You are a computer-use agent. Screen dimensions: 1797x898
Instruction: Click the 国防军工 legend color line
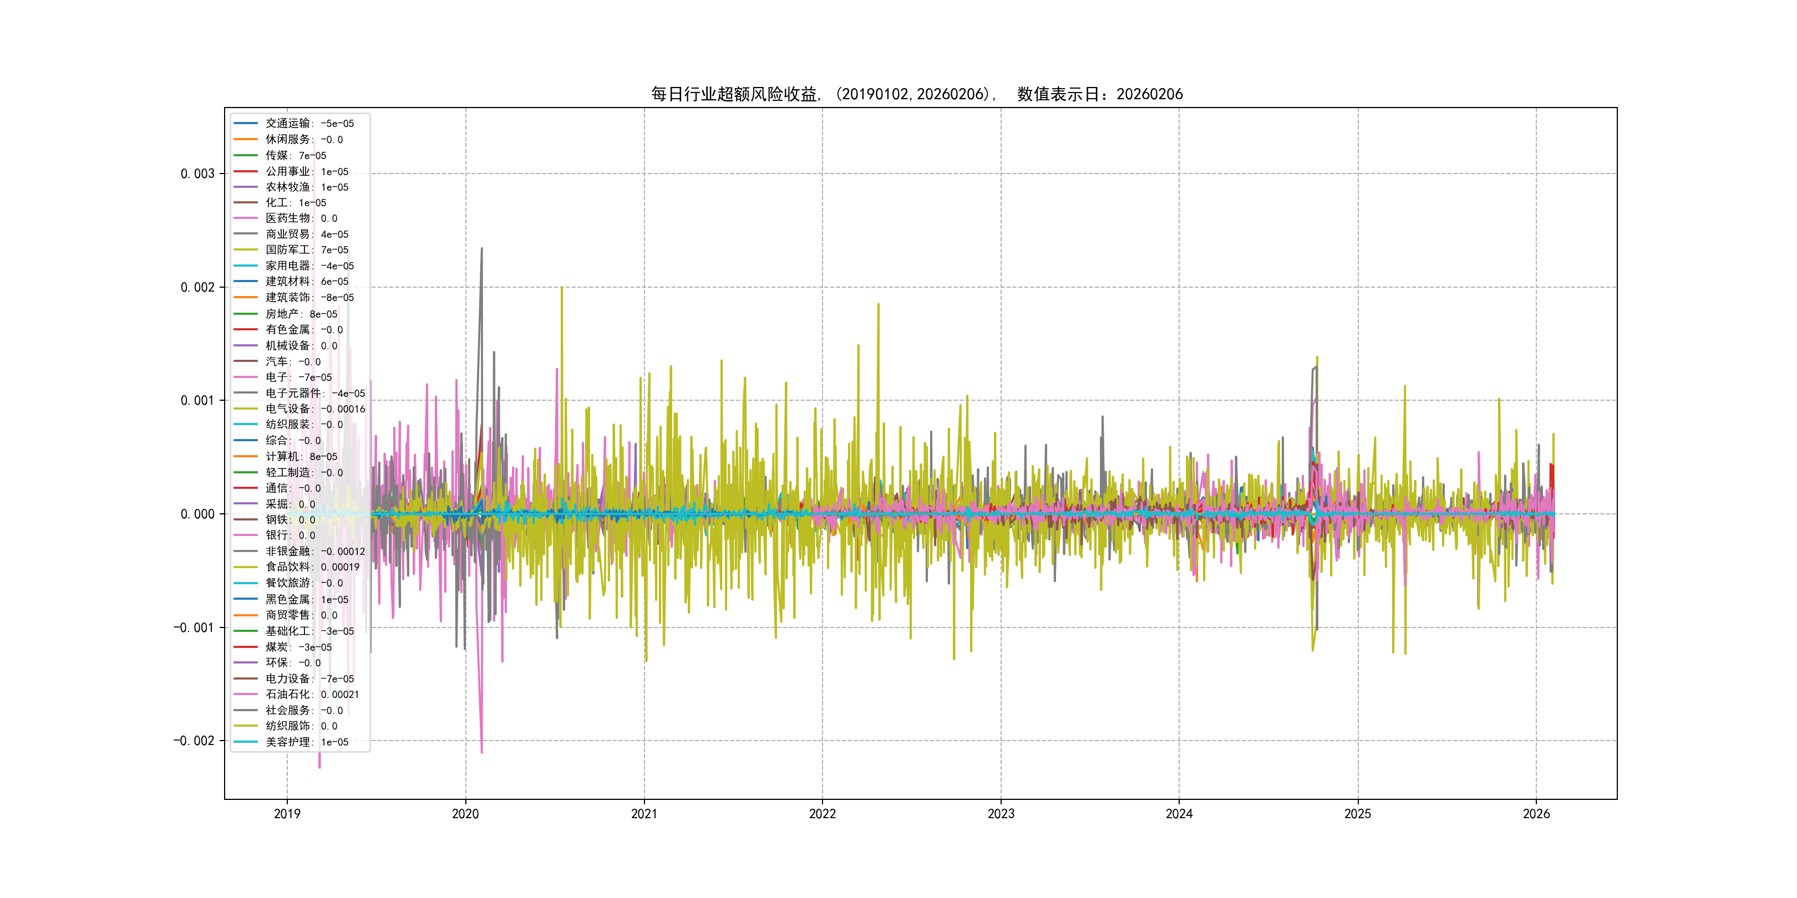(246, 249)
